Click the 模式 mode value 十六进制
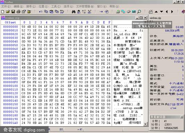This screenshot has height=133, width=185. pos(176,83)
